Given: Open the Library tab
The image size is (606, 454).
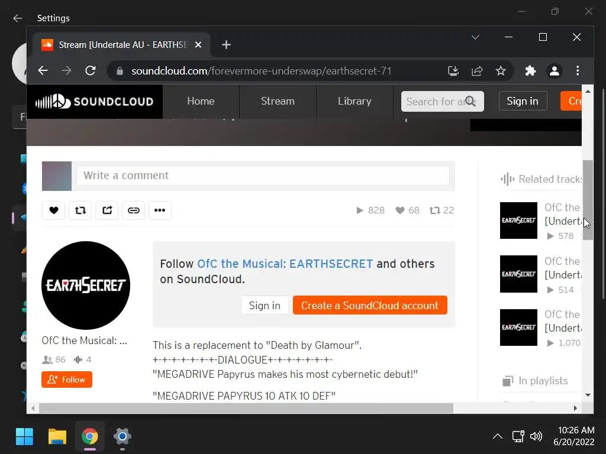Looking at the screenshot, I should (x=355, y=101).
